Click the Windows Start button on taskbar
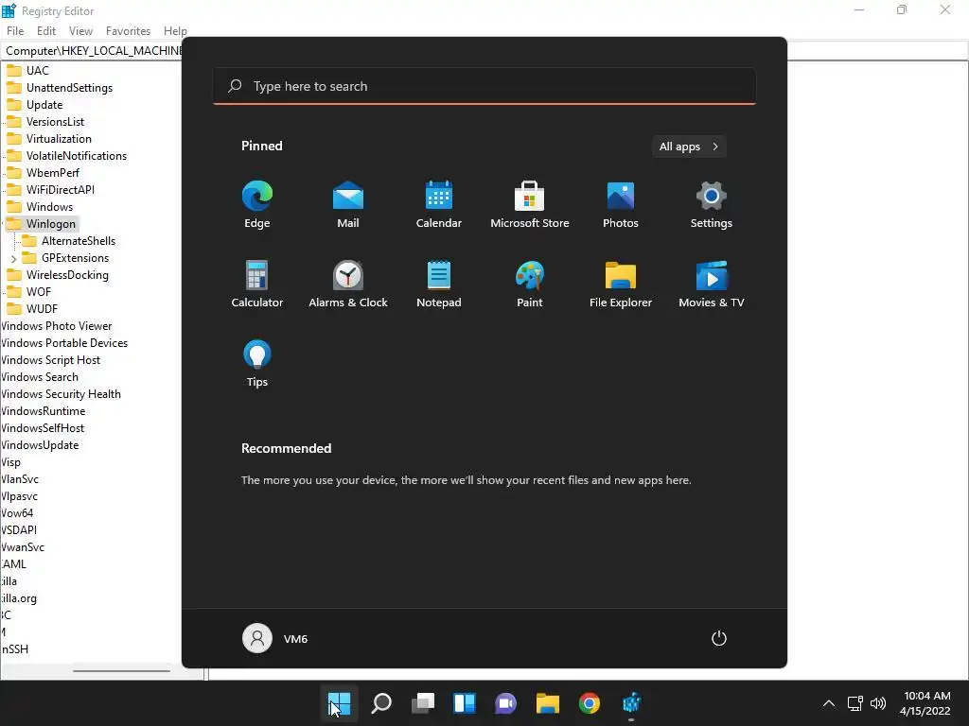 (x=340, y=703)
